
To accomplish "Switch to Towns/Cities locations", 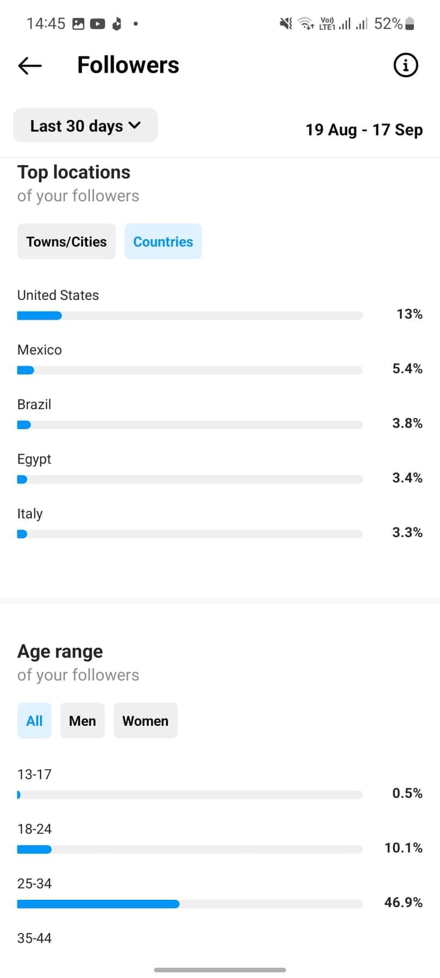I will tap(66, 241).
